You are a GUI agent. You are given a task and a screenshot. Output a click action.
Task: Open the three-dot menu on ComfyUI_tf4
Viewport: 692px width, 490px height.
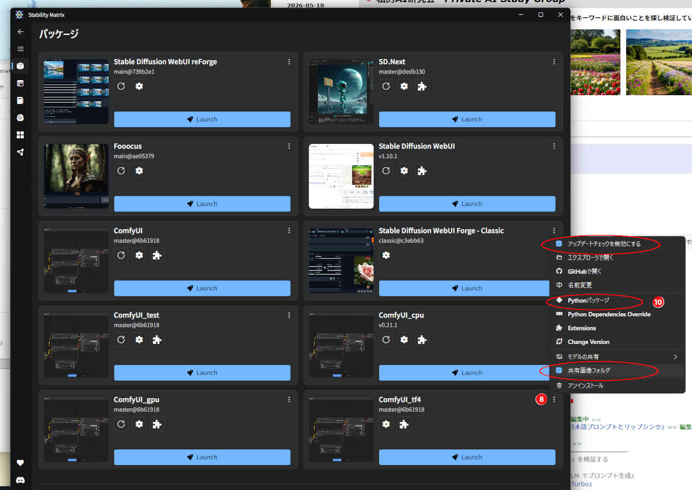click(x=554, y=399)
